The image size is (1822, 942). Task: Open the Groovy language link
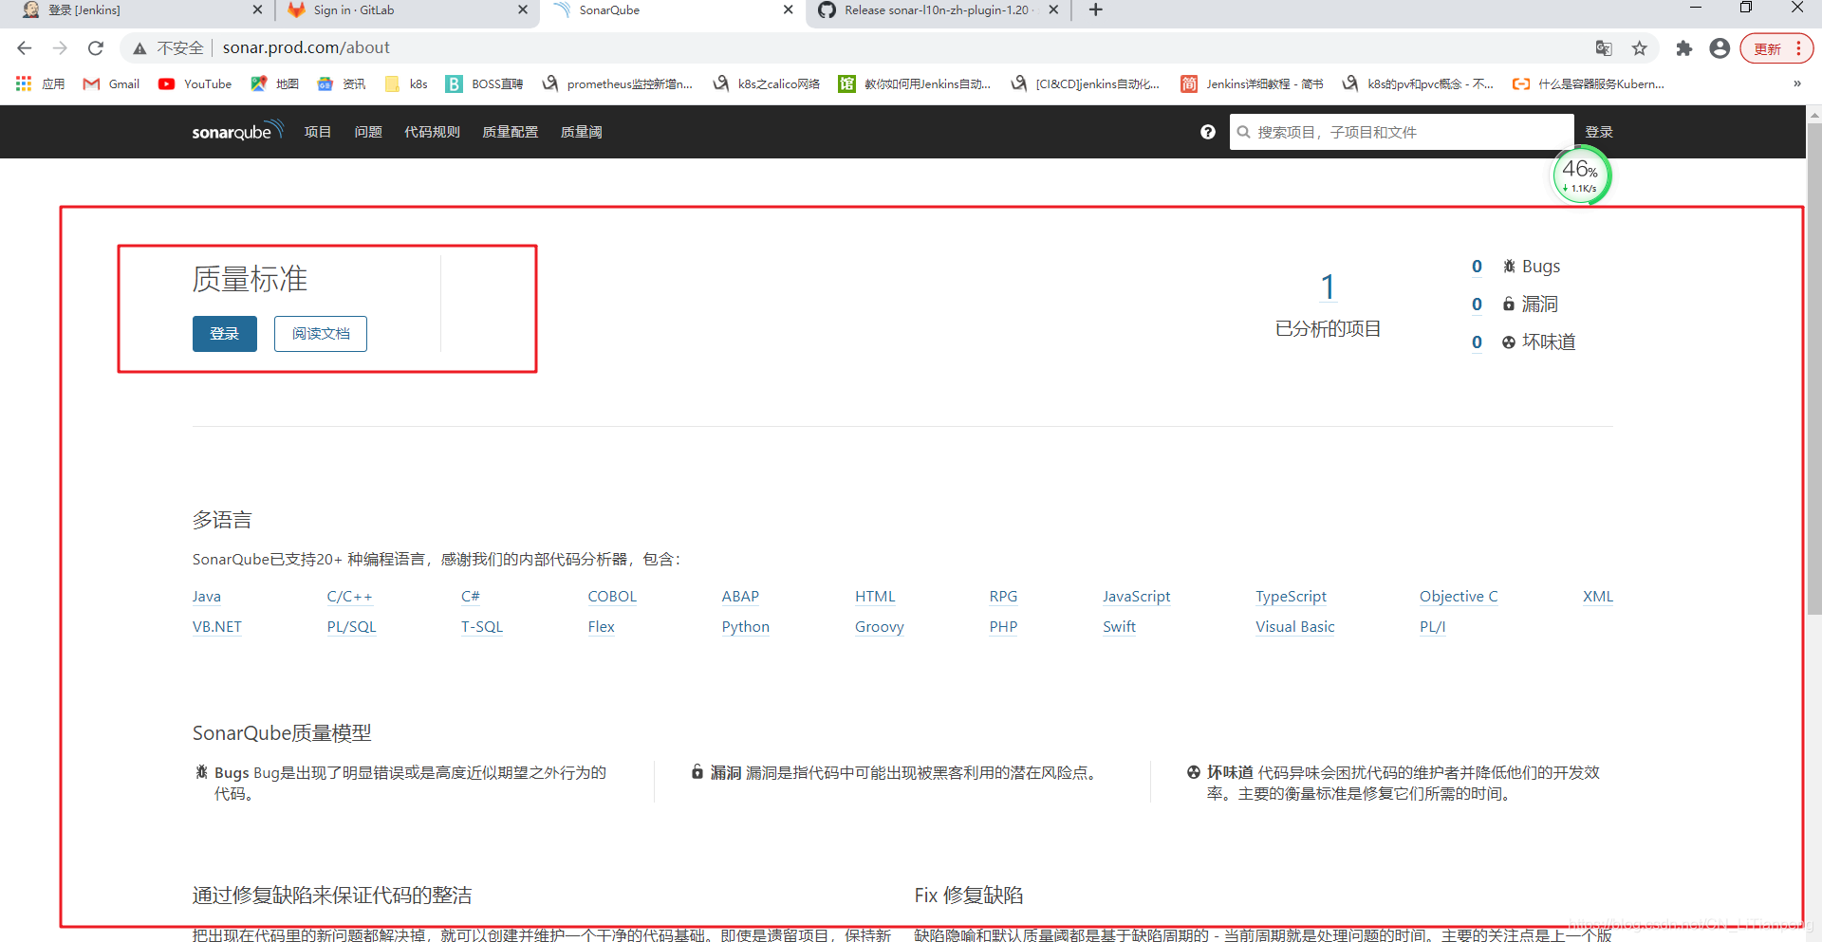pos(880,627)
